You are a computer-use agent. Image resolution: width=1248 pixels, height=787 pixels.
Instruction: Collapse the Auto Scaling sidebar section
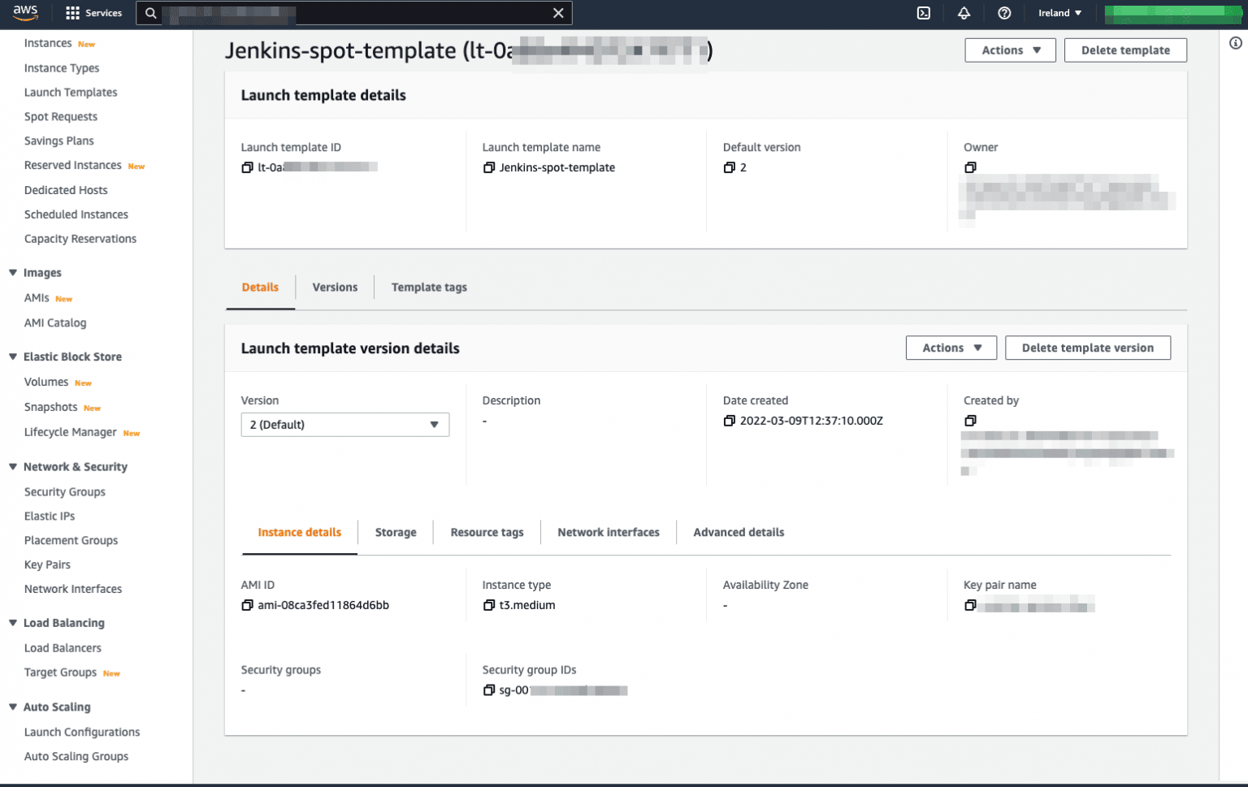[x=11, y=707]
